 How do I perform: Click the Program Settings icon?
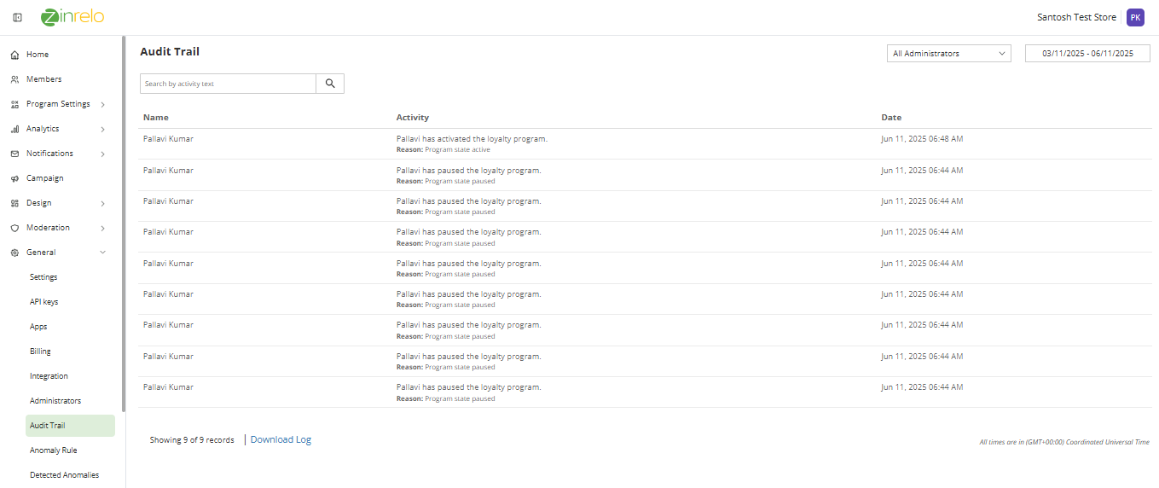click(x=14, y=104)
